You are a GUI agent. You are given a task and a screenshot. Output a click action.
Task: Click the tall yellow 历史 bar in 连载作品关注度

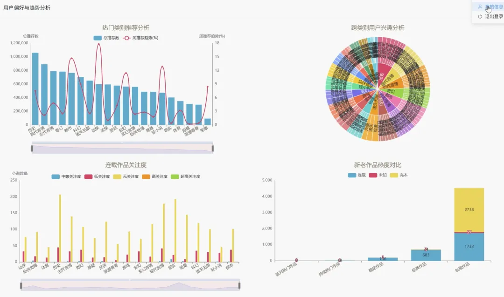tap(60, 228)
